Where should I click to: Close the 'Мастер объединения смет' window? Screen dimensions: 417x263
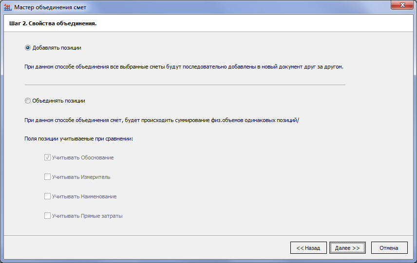pyautogui.click(x=402, y=5)
